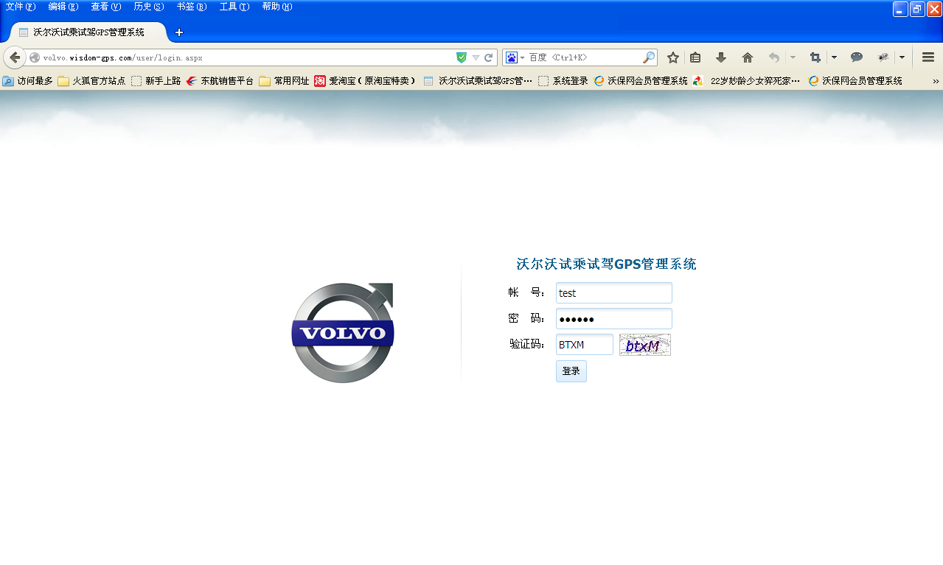Click the 验证码 label
Screen dimensions: 943x565
pyautogui.click(x=527, y=344)
